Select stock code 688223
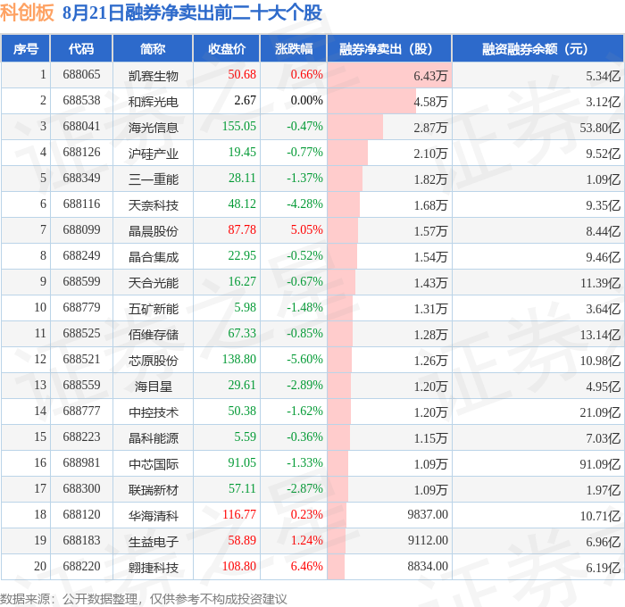 (81, 437)
